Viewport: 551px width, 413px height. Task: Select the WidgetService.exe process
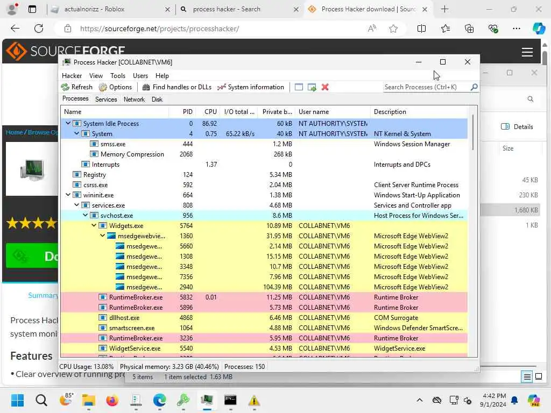coord(264,348)
